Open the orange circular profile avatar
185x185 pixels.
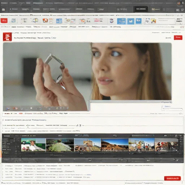click(179, 3)
